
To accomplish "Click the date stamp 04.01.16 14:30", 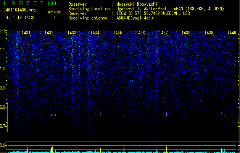I will coord(19,18).
